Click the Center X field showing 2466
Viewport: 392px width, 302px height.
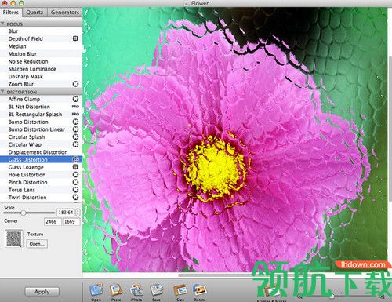53,222
